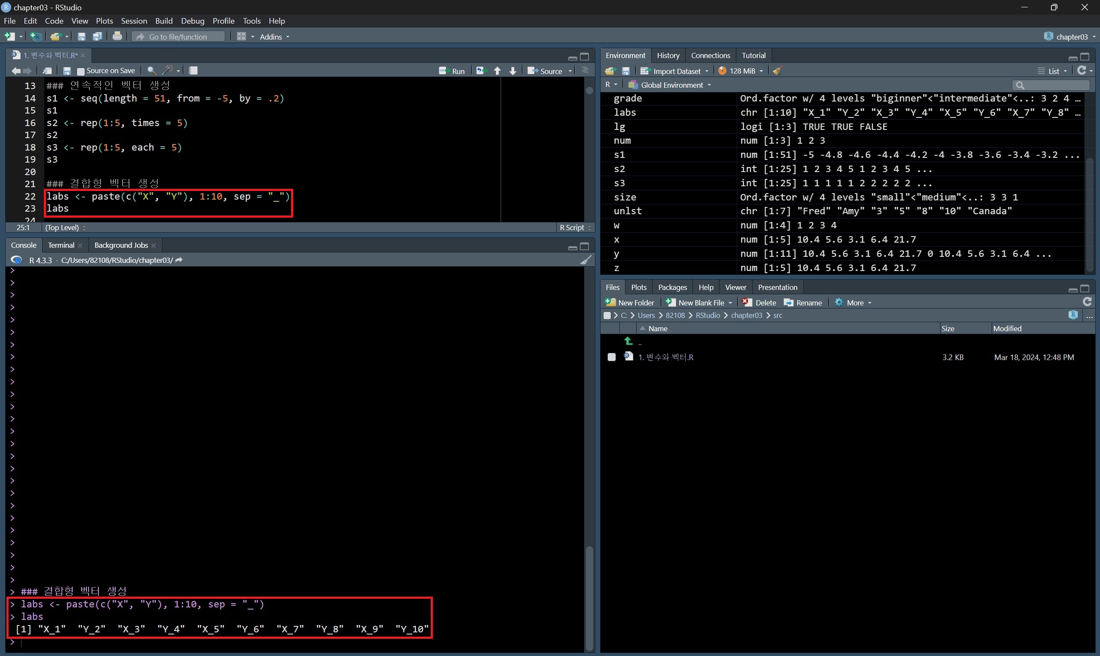Enable the Source on Save checkbox
Screen dimensions: 1100x656
[81, 71]
